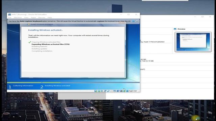The height and width of the screenshot is (121, 216).
Task: Close the WIN 7 VM window
Action: pos(136,14)
